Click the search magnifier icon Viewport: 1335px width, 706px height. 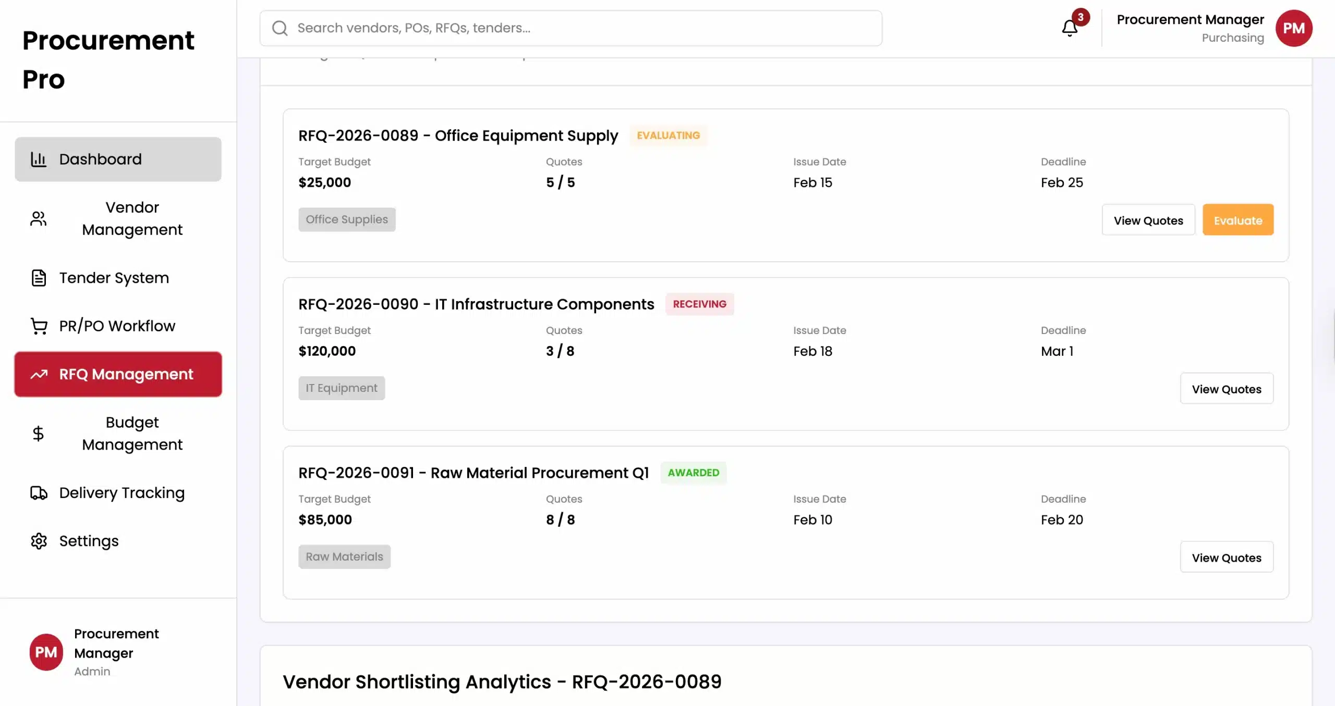click(280, 28)
